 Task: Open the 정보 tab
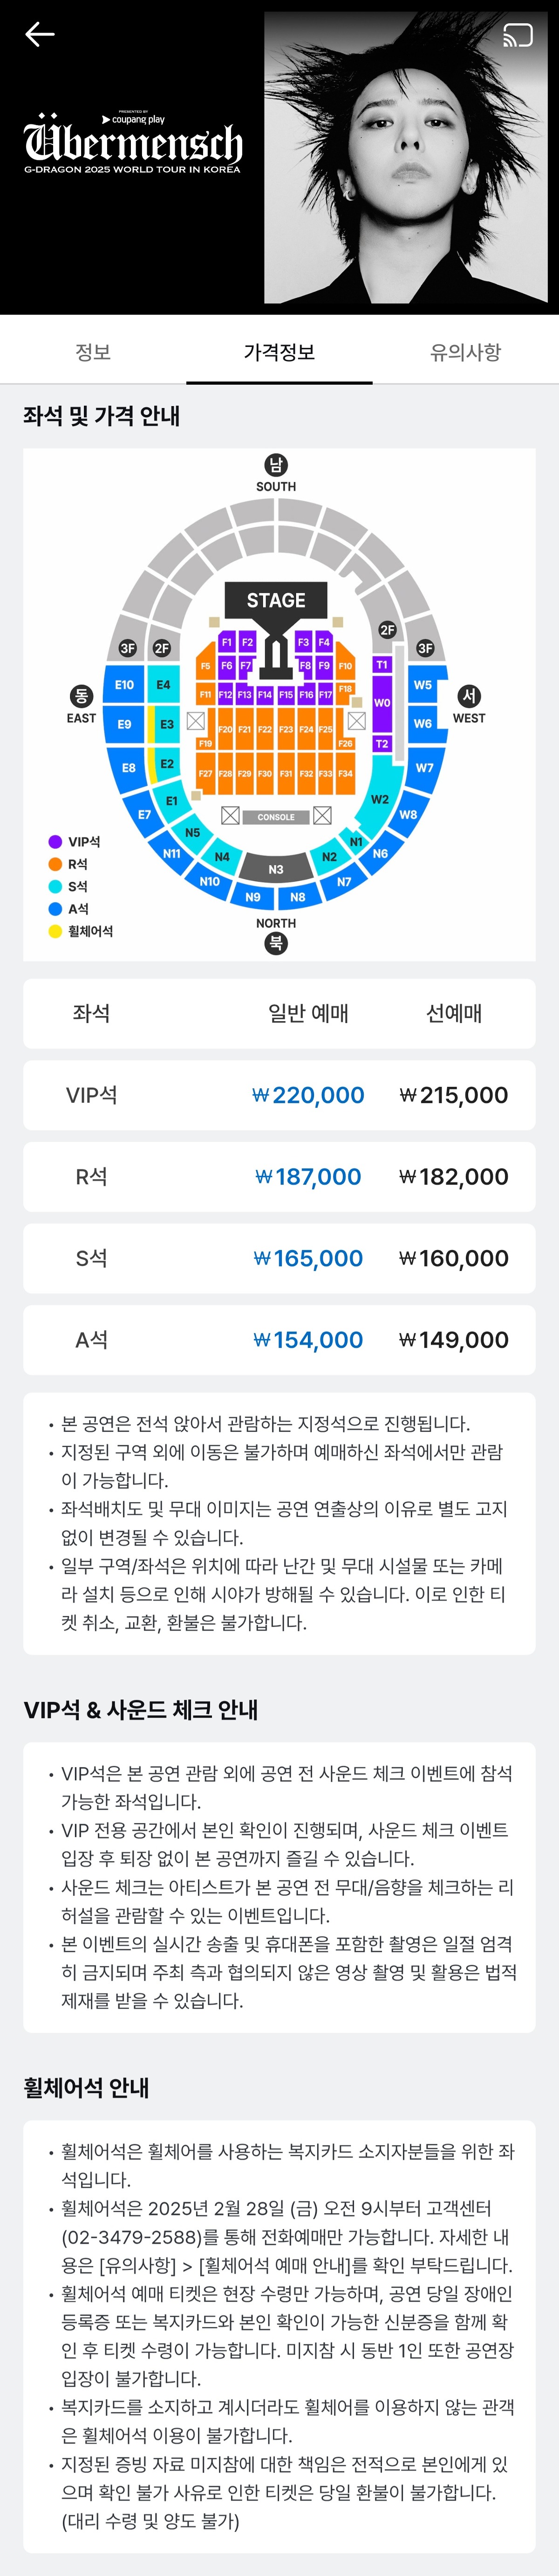93,352
